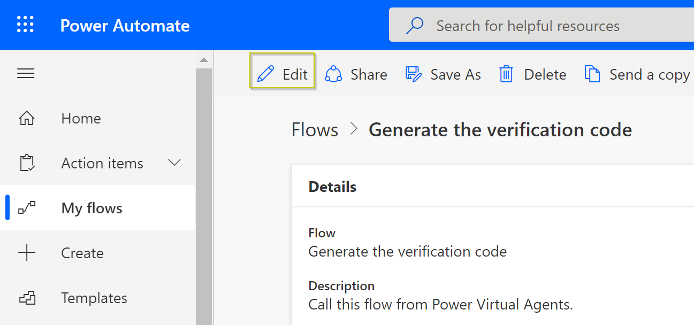This screenshot has height=325, width=694.
Task: Click the Delete trash can icon
Action: coord(506,74)
